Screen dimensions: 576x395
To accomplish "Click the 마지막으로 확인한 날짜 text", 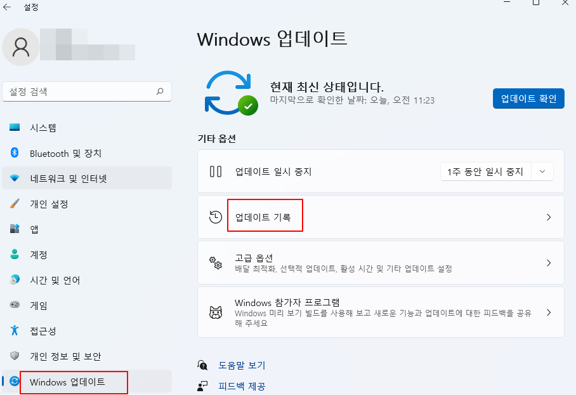I will click(352, 100).
